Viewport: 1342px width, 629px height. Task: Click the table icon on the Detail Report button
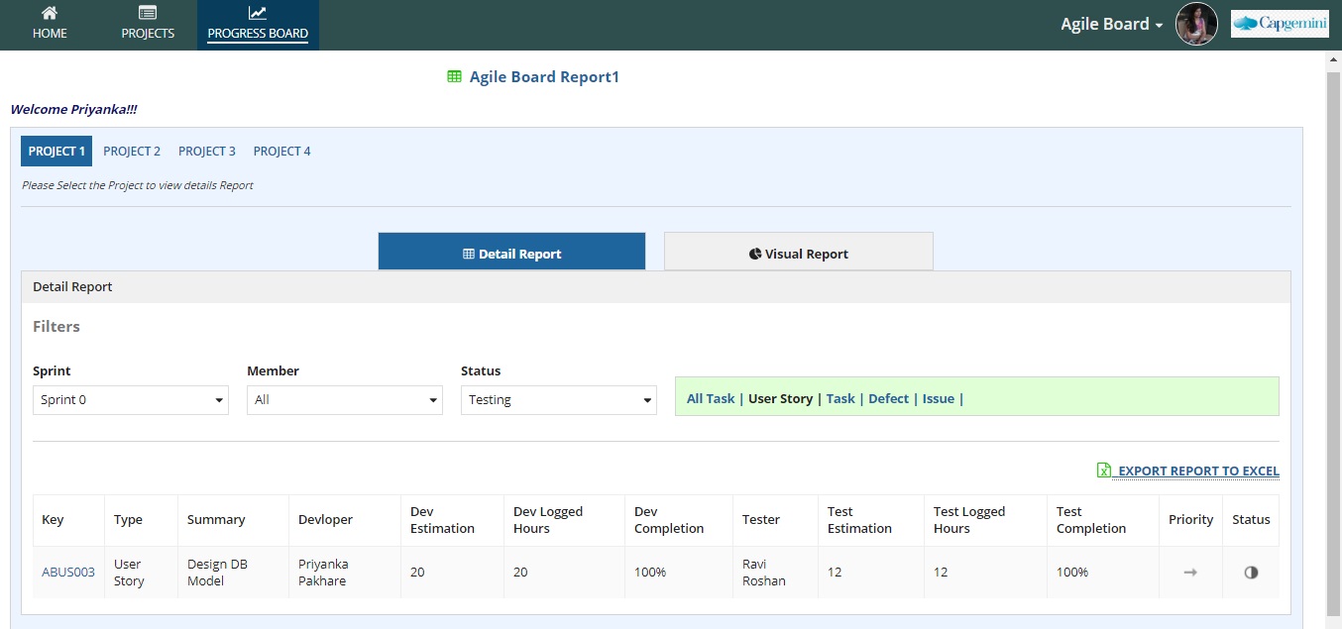pos(468,254)
